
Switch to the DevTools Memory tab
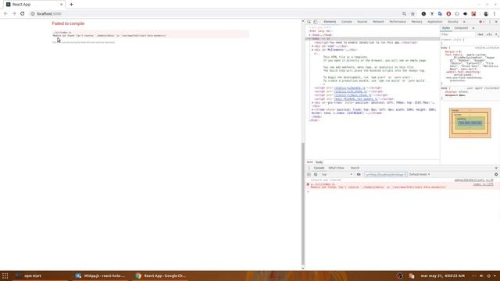point(416,22)
